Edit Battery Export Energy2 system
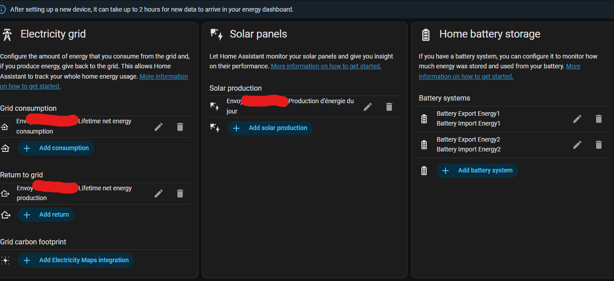The image size is (614, 281). click(577, 145)
